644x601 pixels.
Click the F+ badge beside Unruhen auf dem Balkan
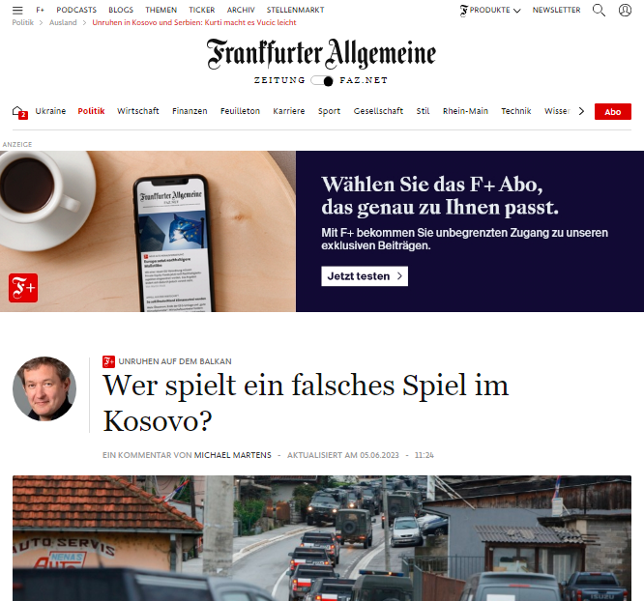[x=108, y=361]
